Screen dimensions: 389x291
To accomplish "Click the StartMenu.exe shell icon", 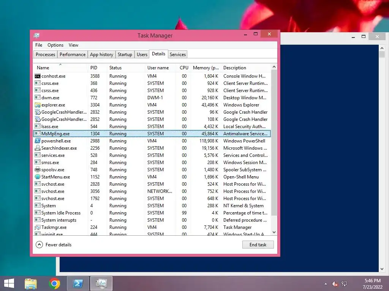I will click(38, 177).
